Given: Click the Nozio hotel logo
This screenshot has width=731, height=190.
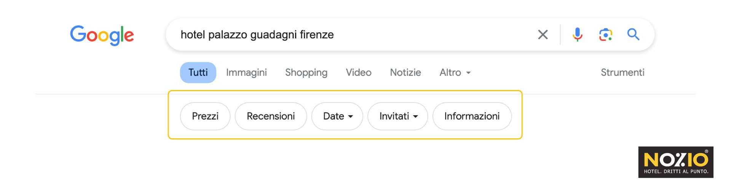Looking at the screenshot, I should tap(675, 162).
